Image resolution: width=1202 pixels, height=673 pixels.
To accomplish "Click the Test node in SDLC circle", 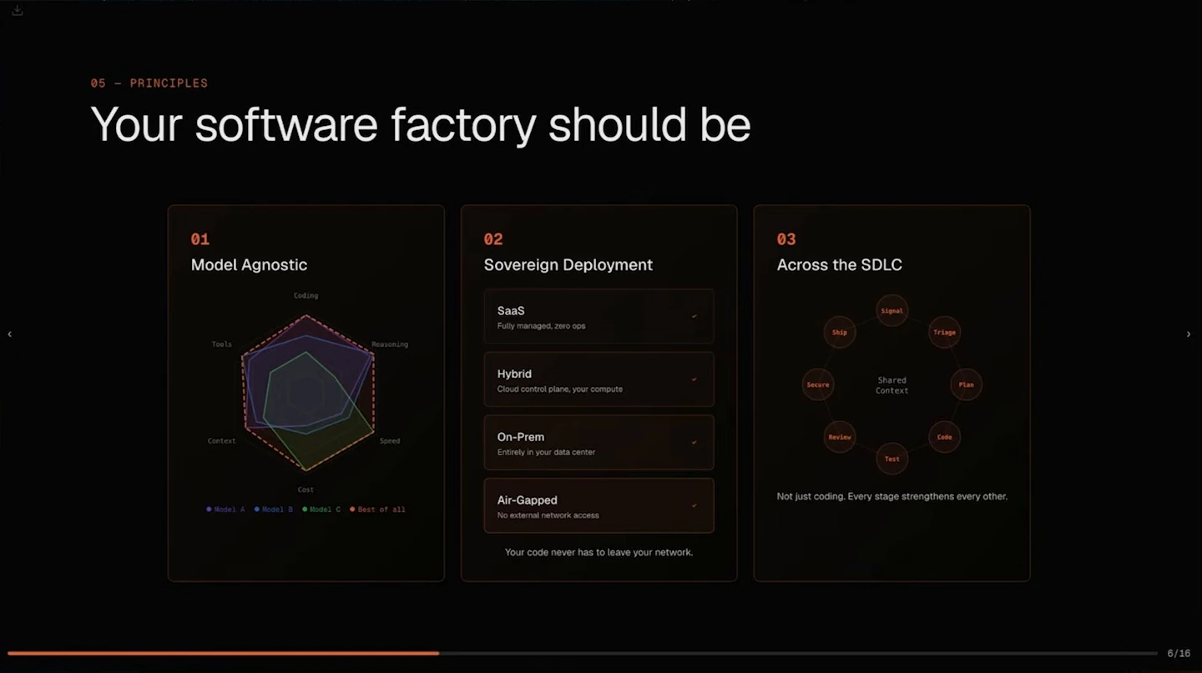I will point(891,459).
